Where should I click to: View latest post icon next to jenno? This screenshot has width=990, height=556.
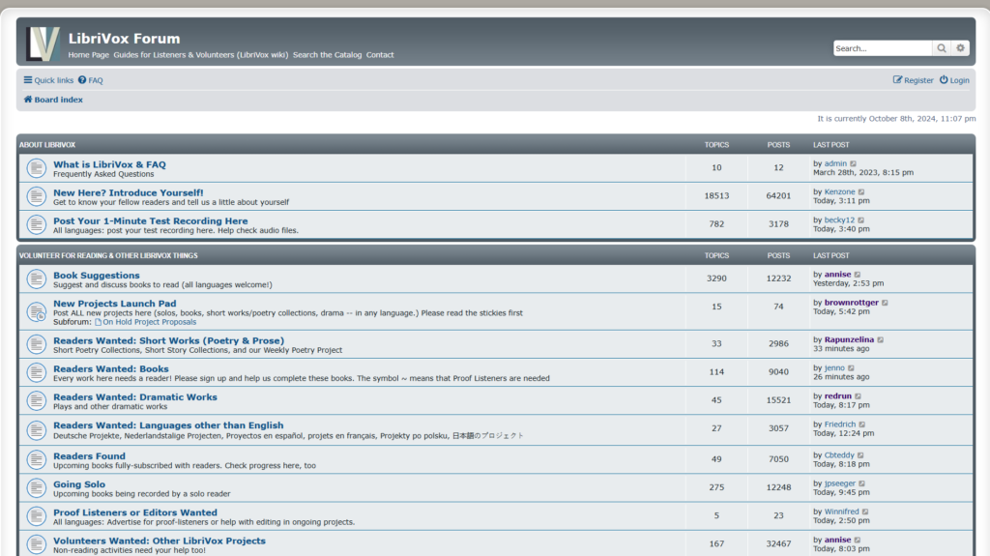point(851,368)
